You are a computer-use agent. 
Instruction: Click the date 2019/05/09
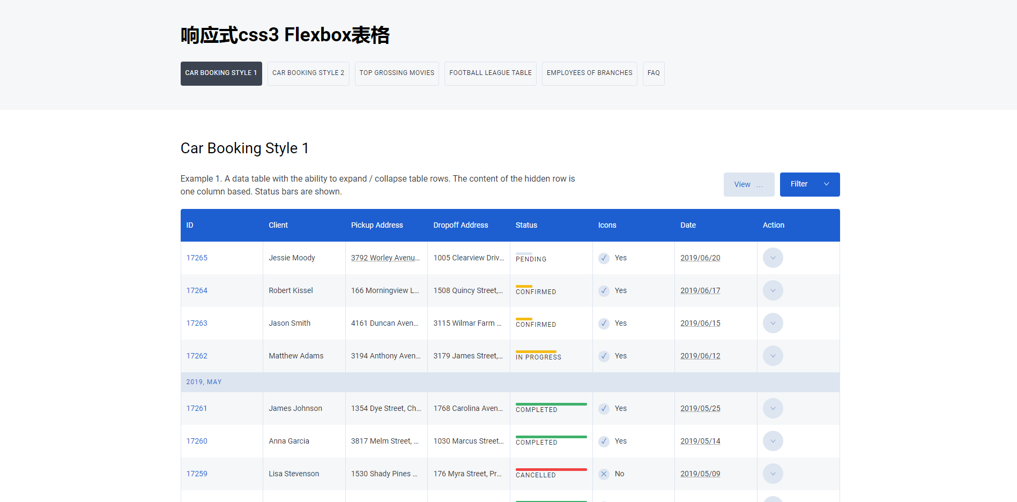click(700, 474)
